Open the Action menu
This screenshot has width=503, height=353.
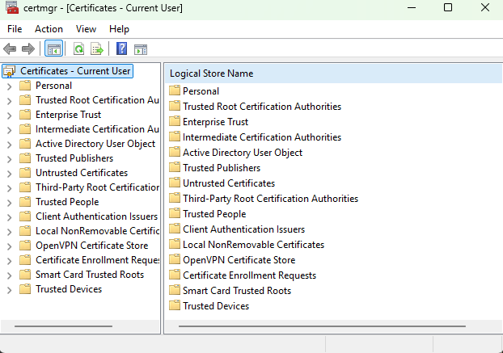coord(49,29)
